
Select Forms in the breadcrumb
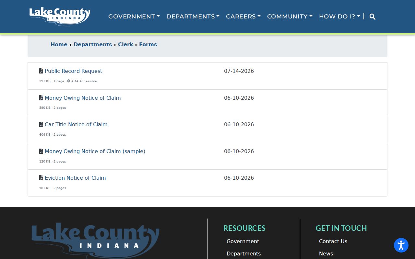(x=148, y=44)
